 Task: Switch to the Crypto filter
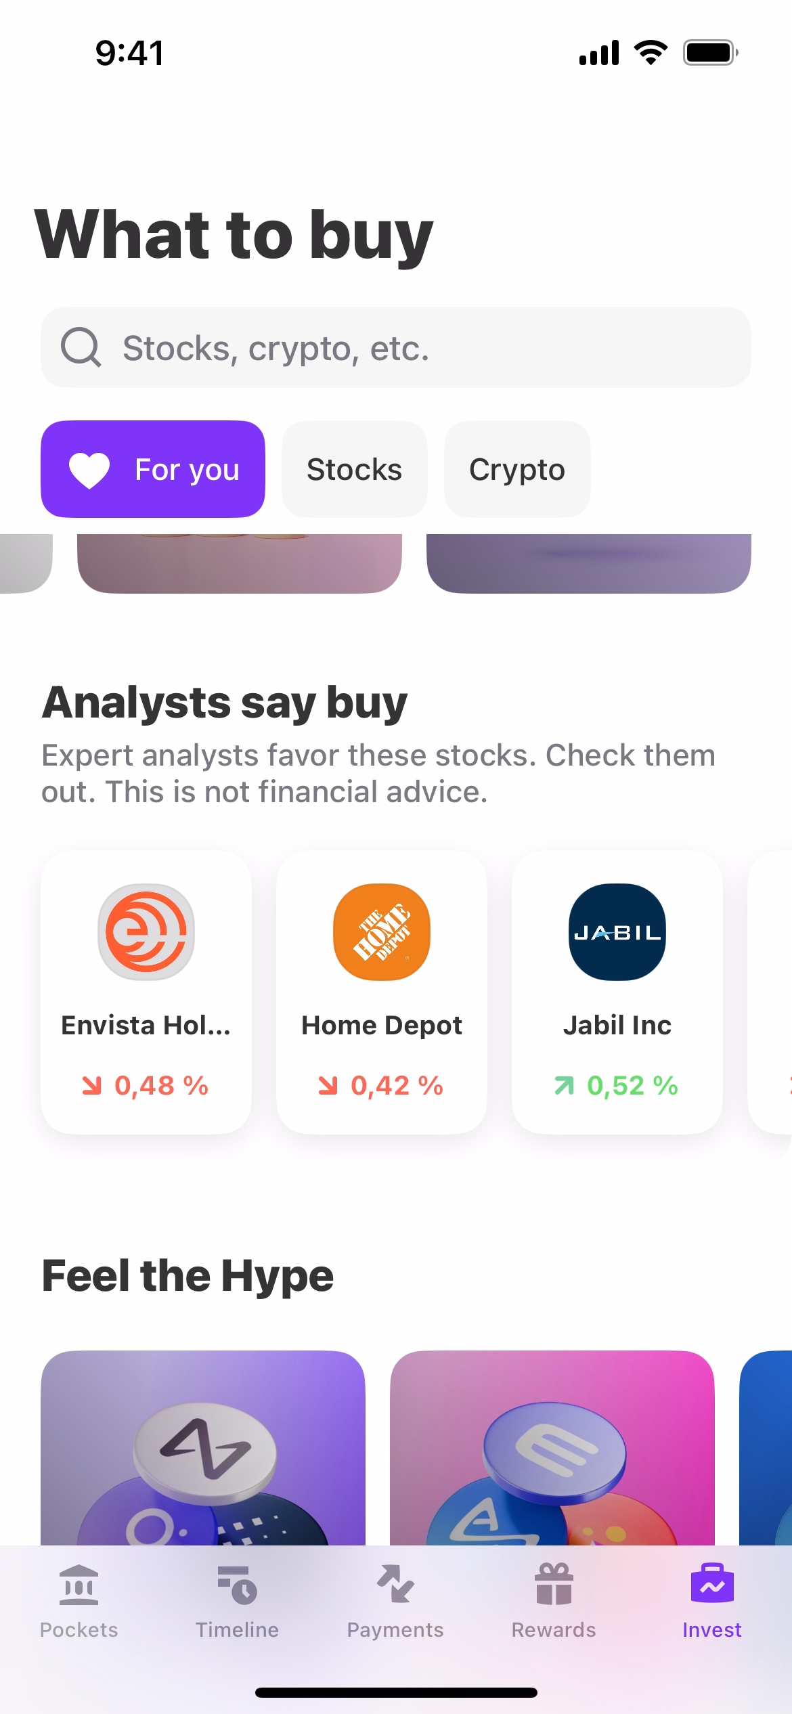pos(517,469)
